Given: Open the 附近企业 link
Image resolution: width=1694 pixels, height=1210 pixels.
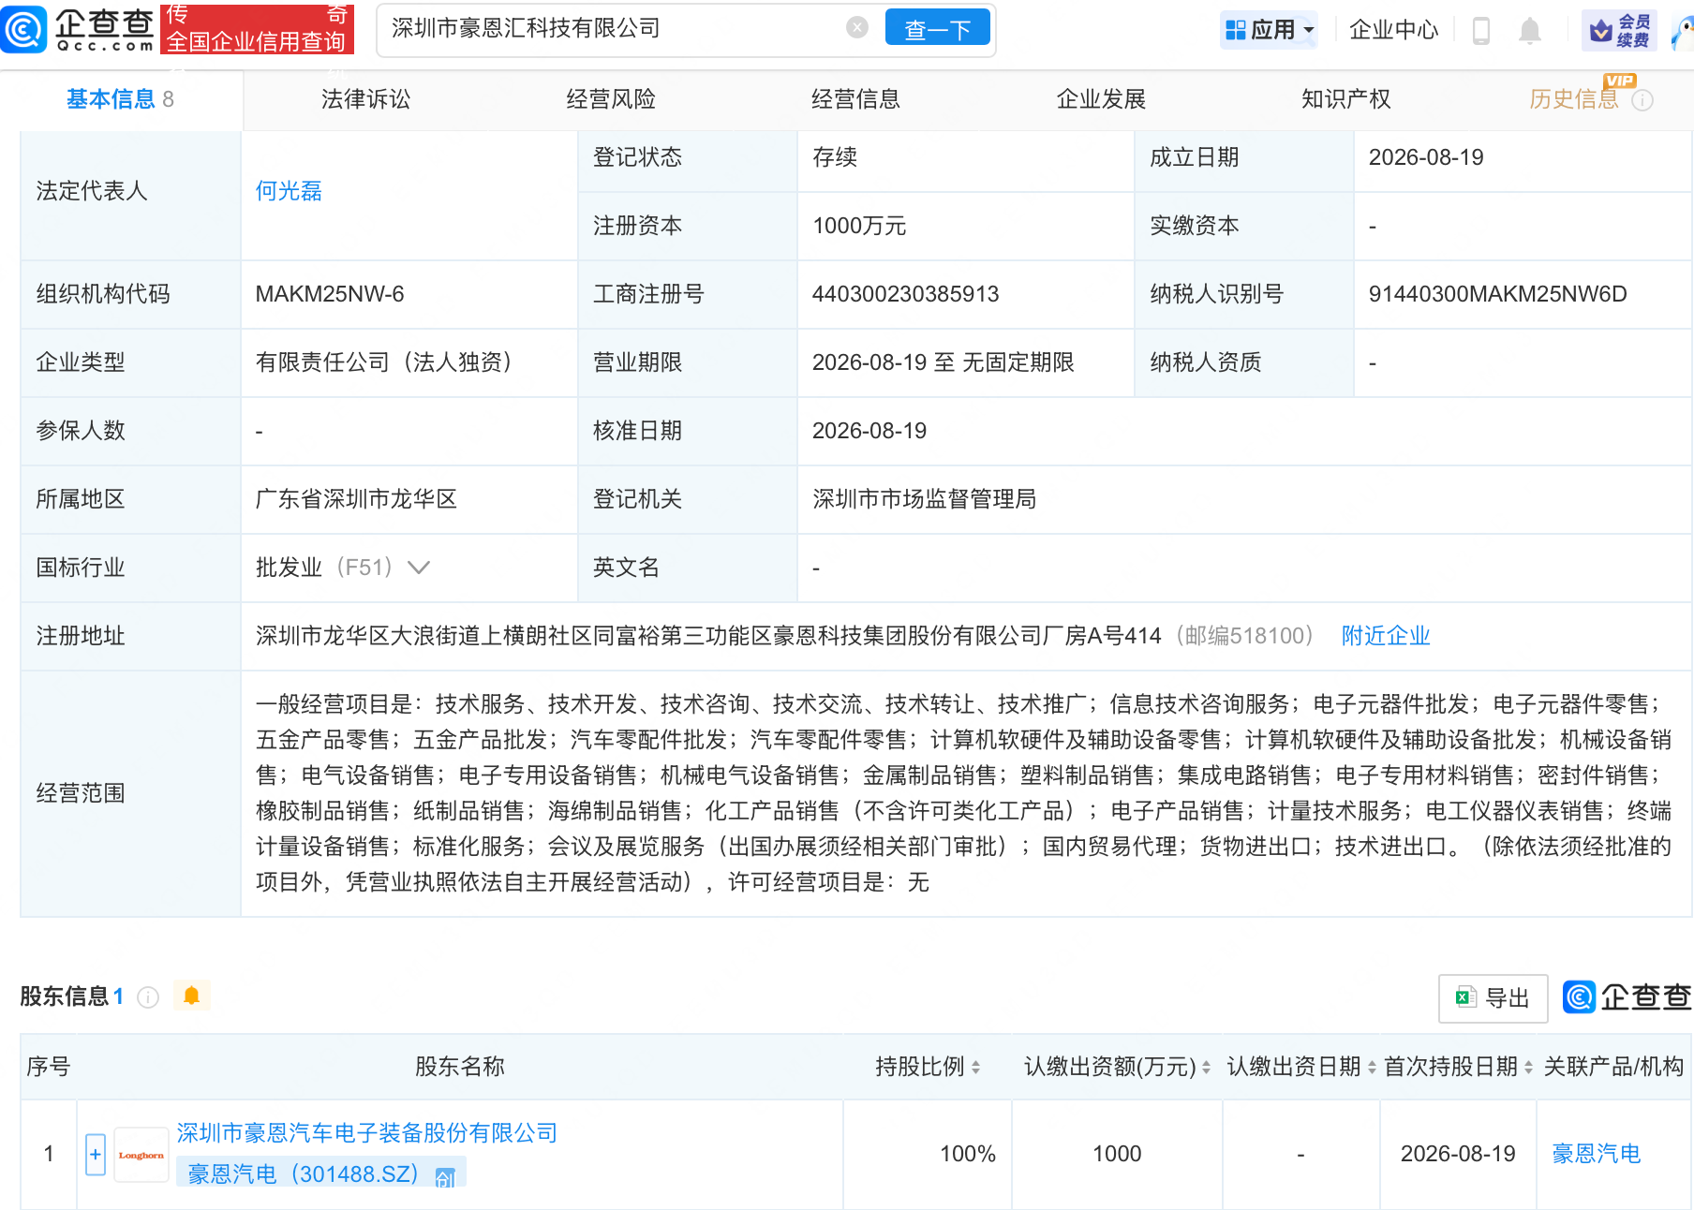Looking at the screenshot, I should pos(1386,636).
